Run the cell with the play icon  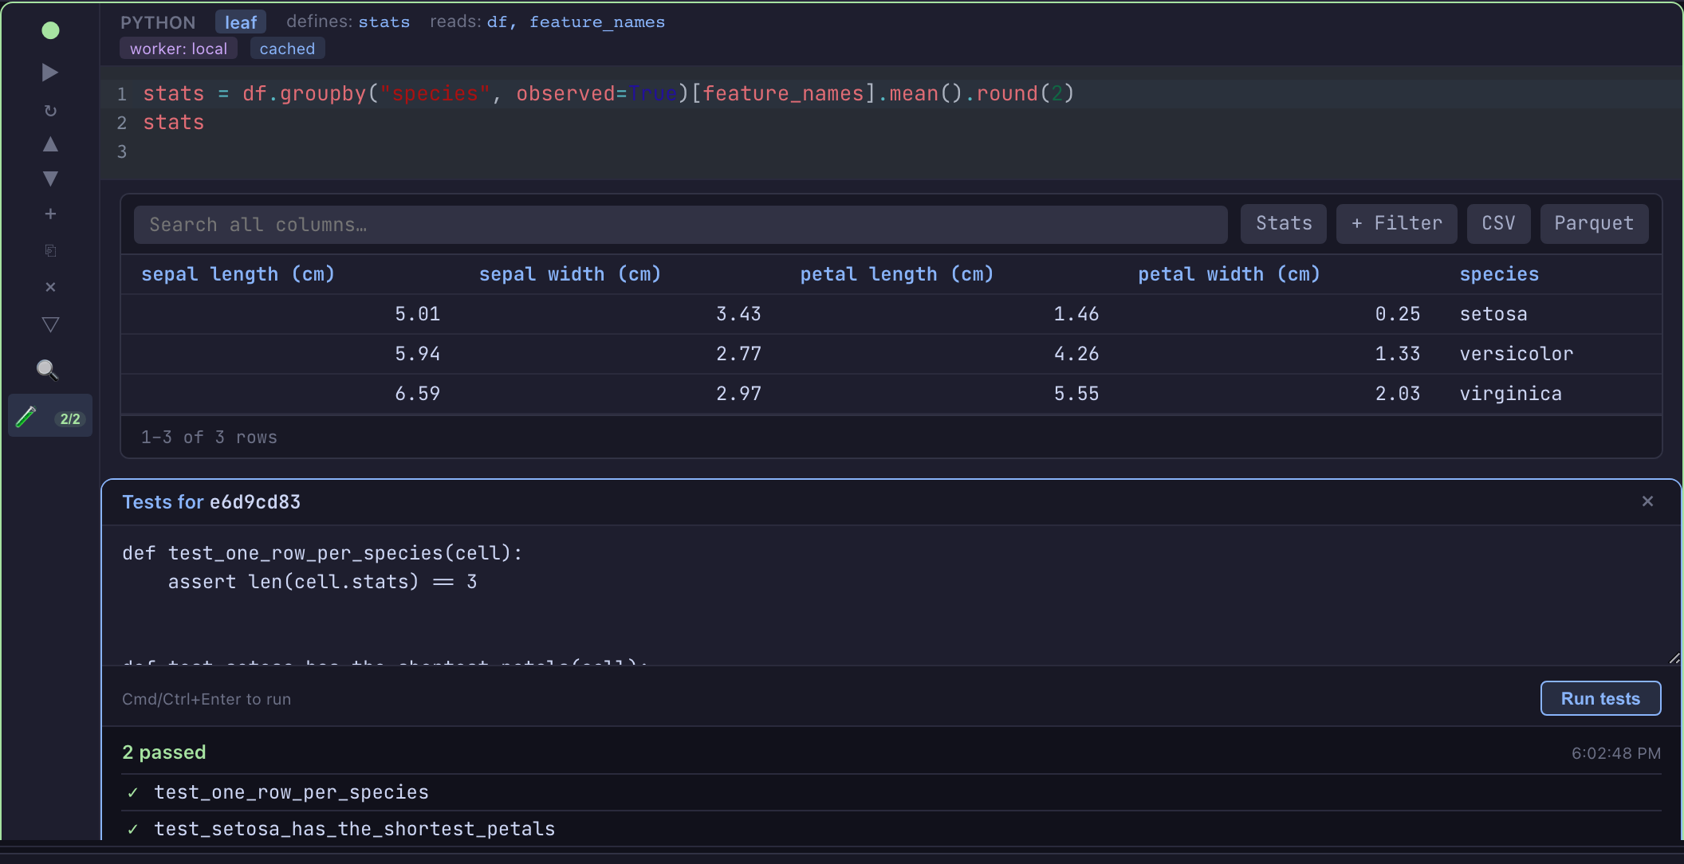coord(50,73)
